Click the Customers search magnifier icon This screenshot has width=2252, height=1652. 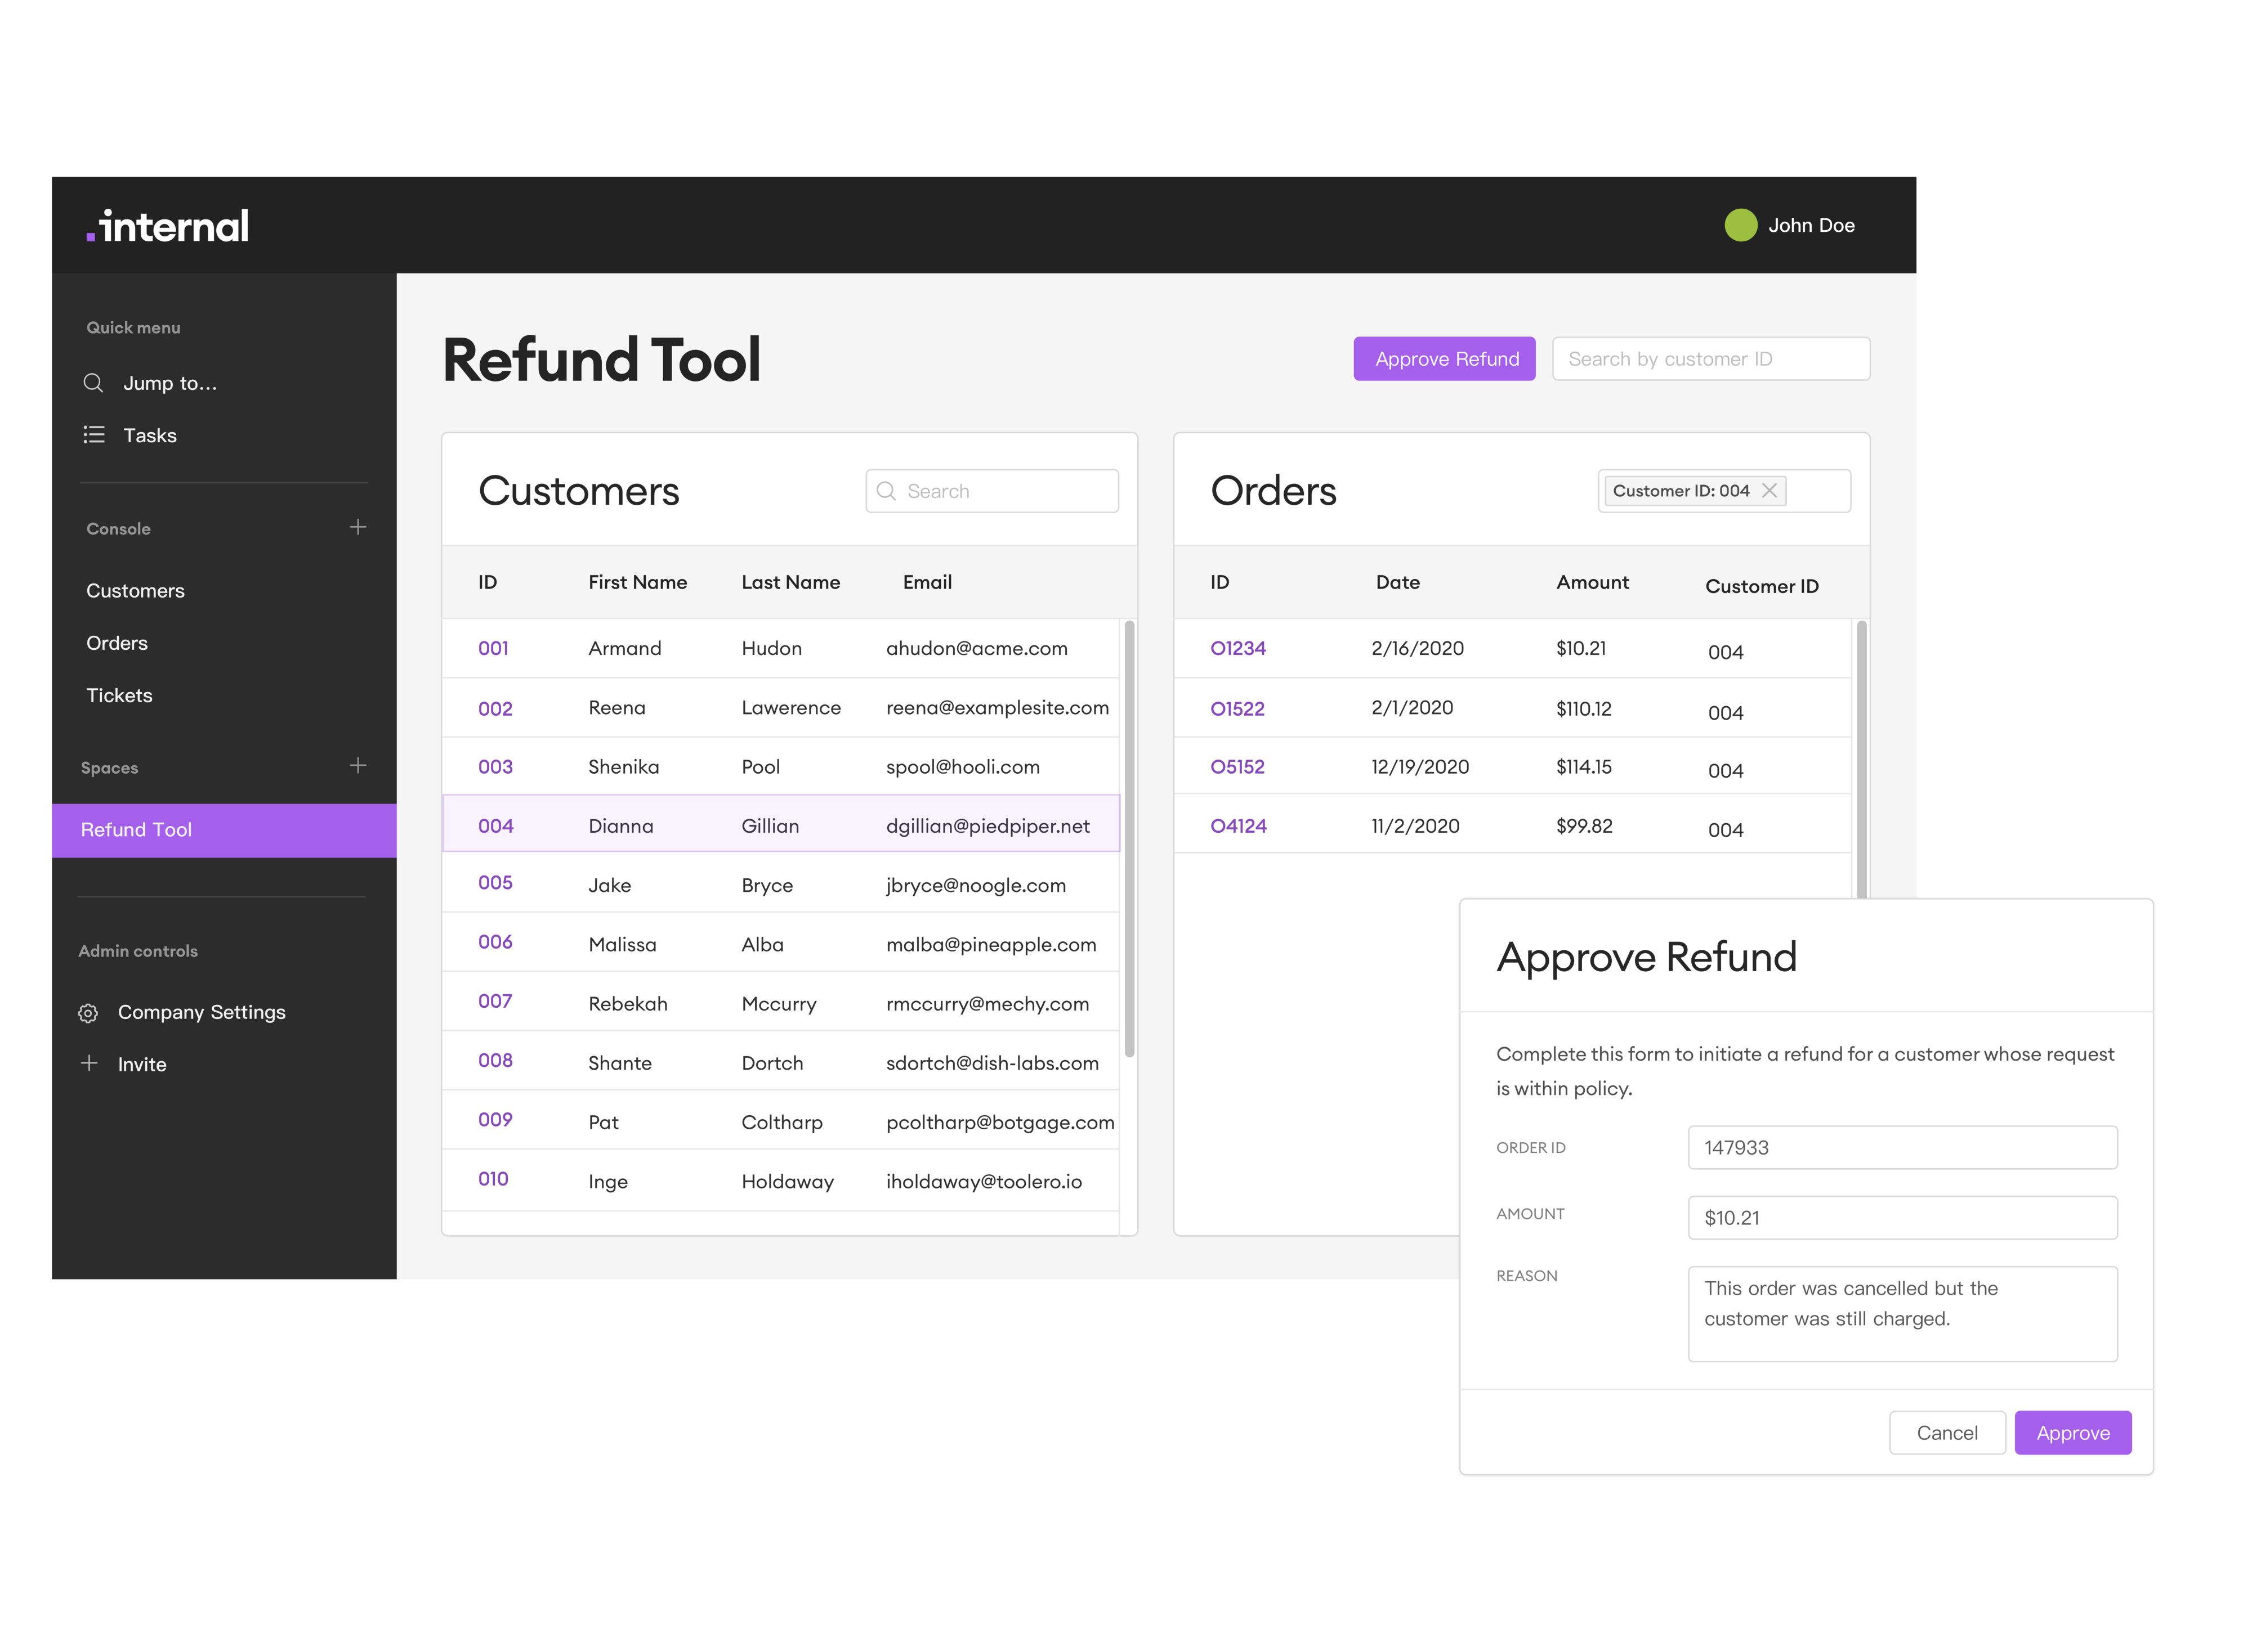pos(886,491)
